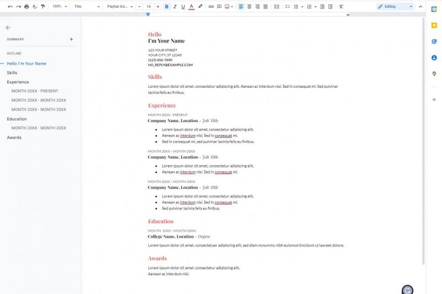Select the paint format tool
442x294 pixels.
pos(43,7)
